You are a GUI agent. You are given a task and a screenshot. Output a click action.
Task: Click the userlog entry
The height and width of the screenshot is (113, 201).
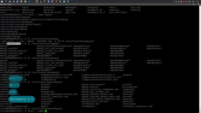[x=114, y=10]
